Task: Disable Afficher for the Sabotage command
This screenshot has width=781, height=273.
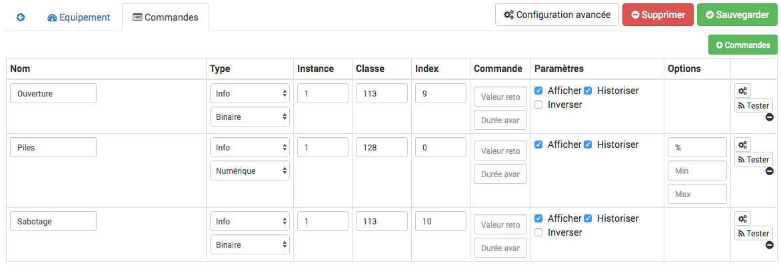Action: click(538, 218)
